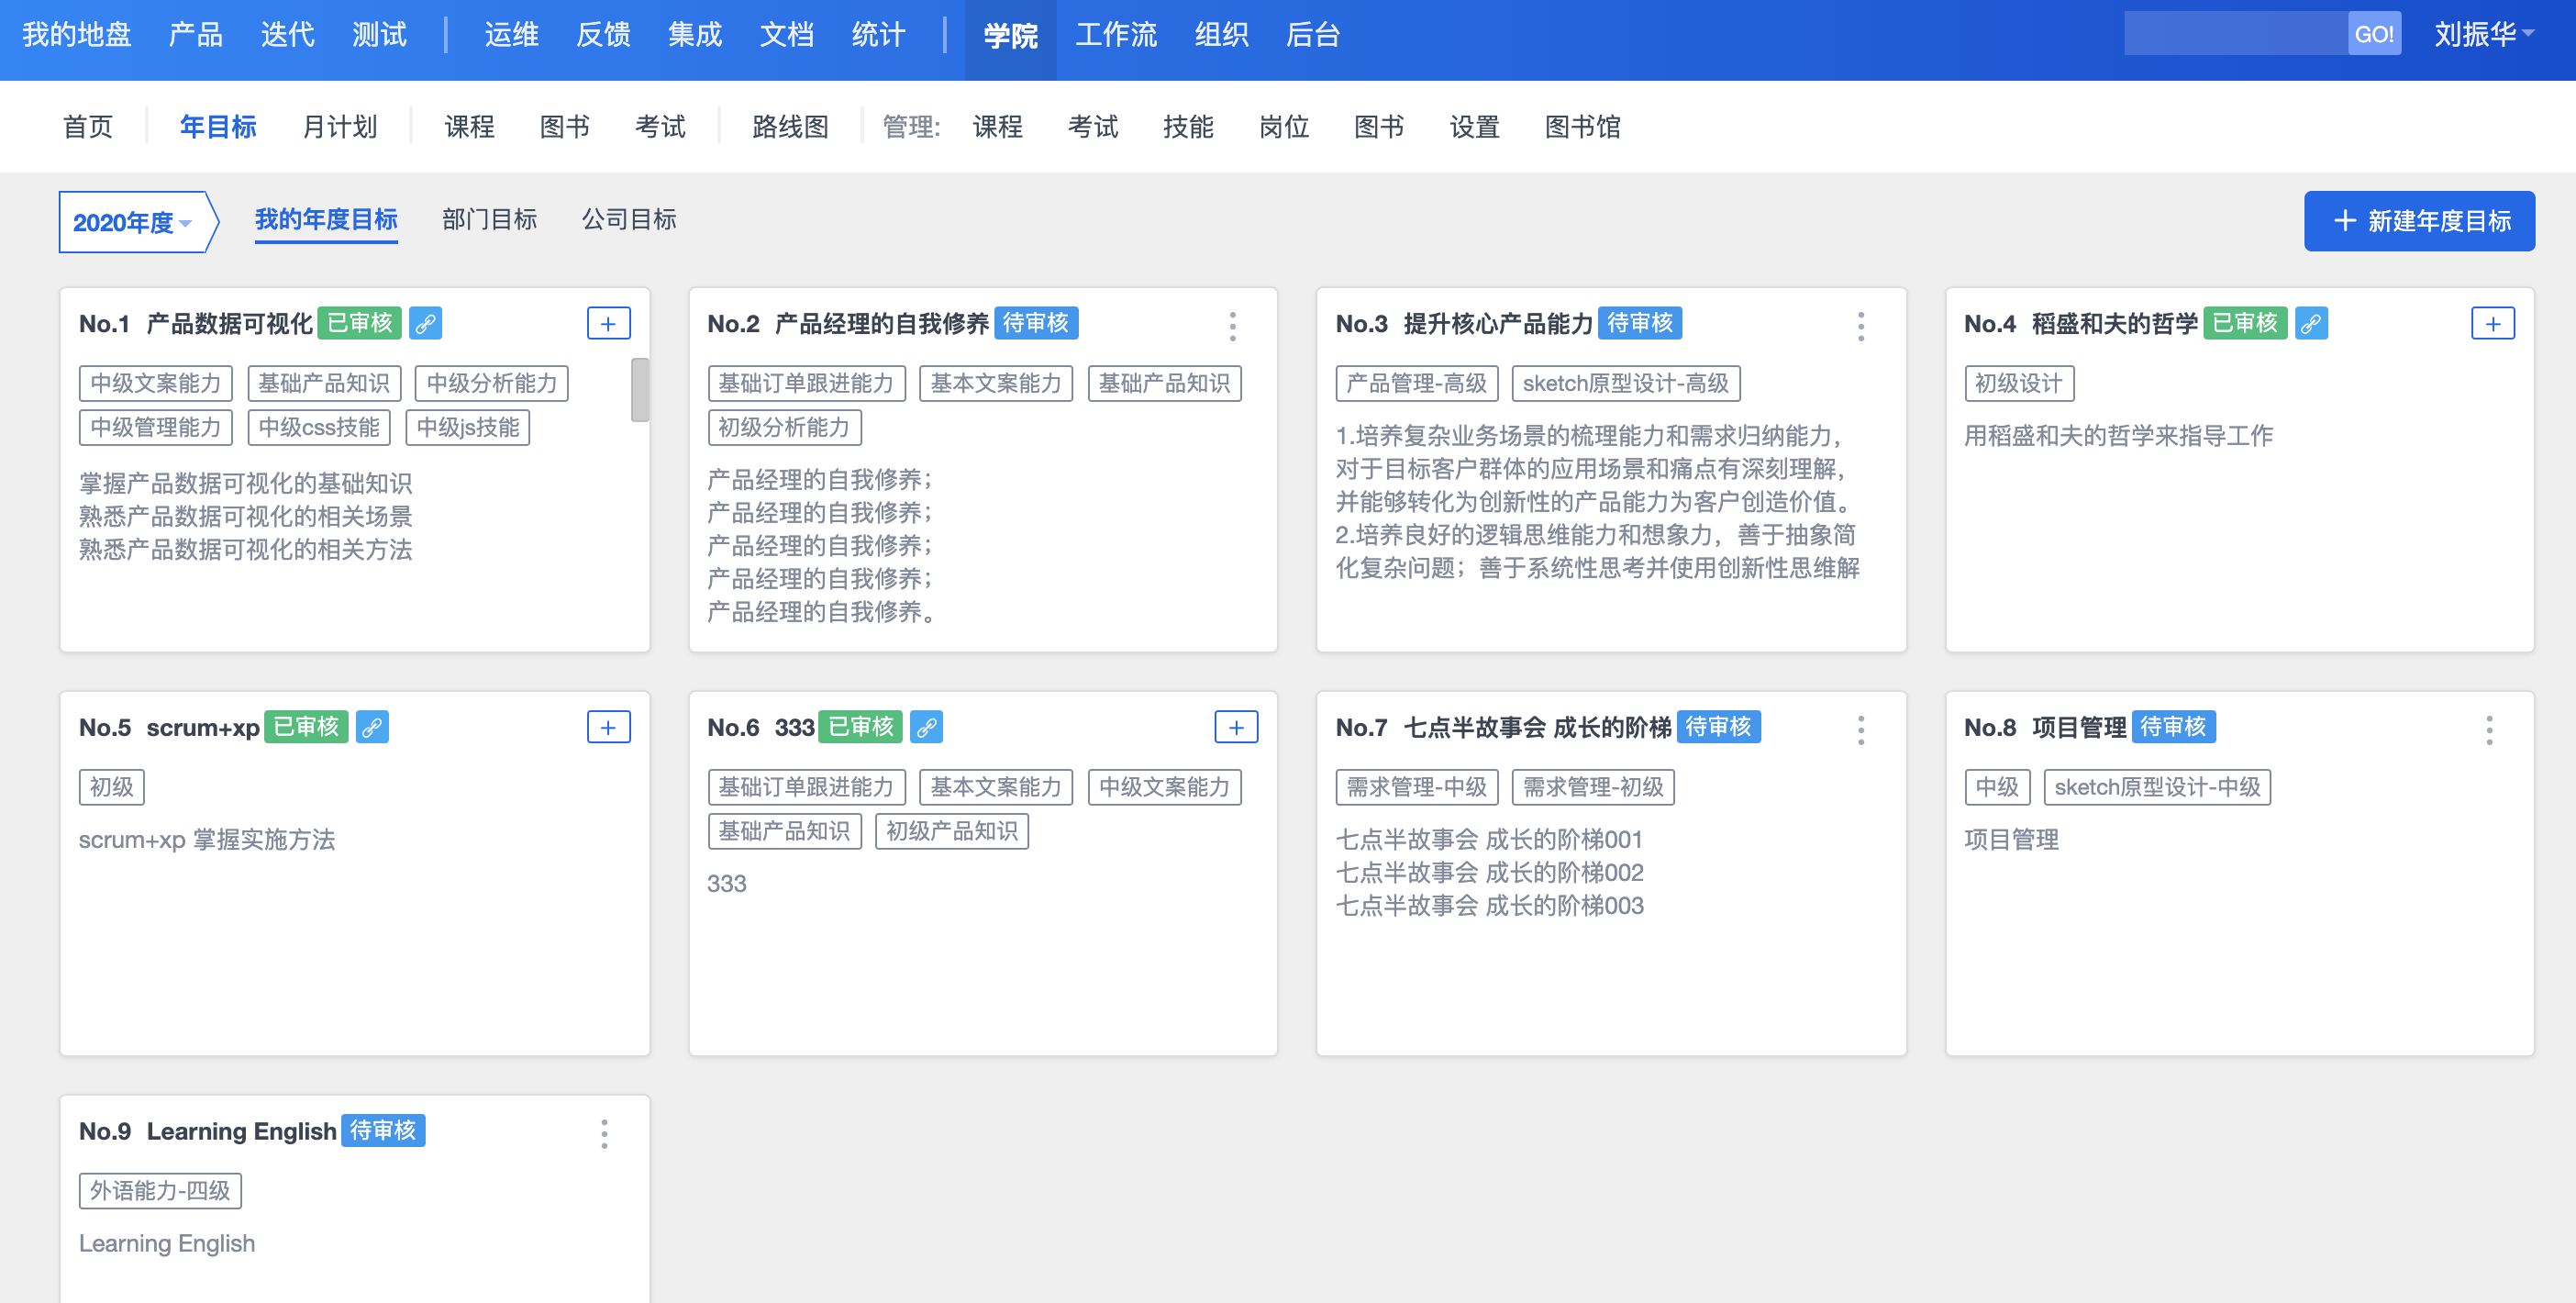Click the 已审核 badge on No.1 card
The height and width of the screenshot is (1303, 2576).
tap(360, 323)
